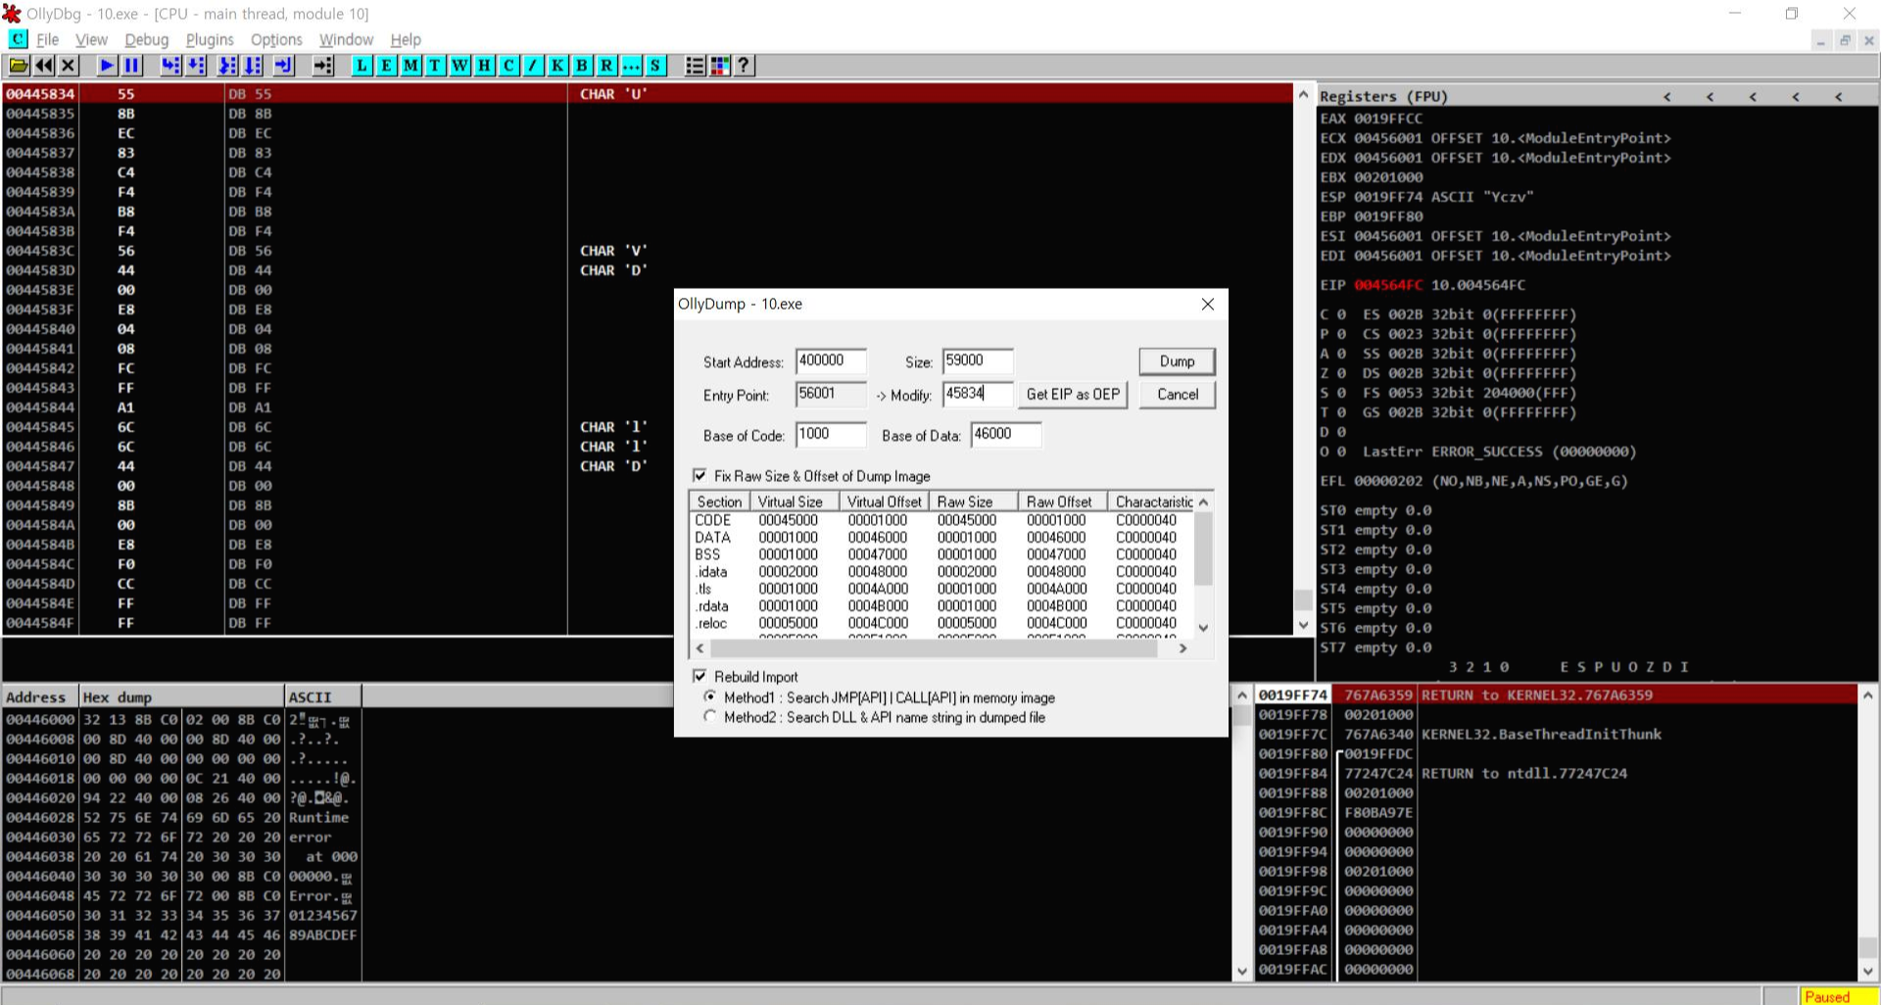
Task: Click section list scroll down arrow
Action: pos(1204,628)
